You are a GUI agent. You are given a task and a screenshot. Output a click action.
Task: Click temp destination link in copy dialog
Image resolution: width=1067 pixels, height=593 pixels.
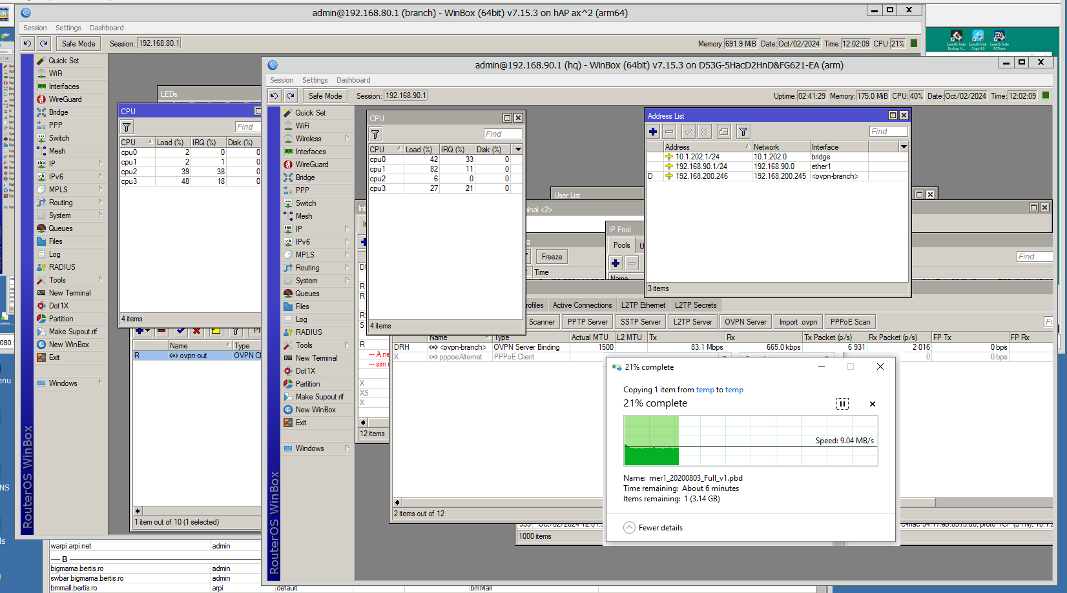click(734, 390)
